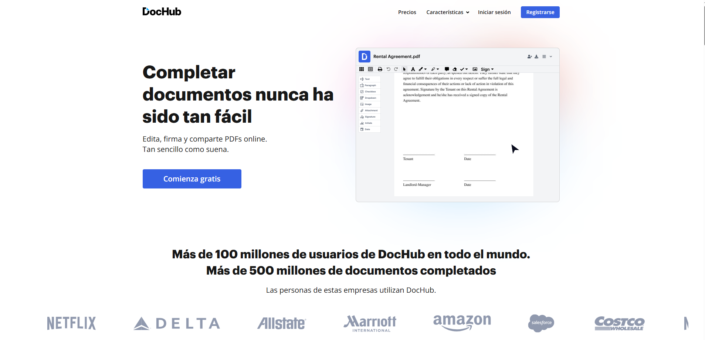Click the Comienza gratis button
The height and width of the screenshot is (340, 705).
[192, 179]
